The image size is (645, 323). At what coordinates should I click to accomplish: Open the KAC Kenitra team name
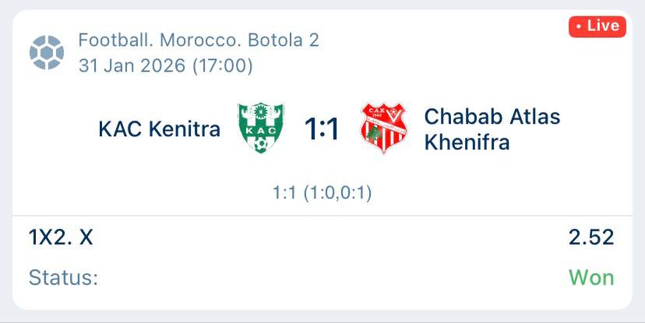coord(159,129)
